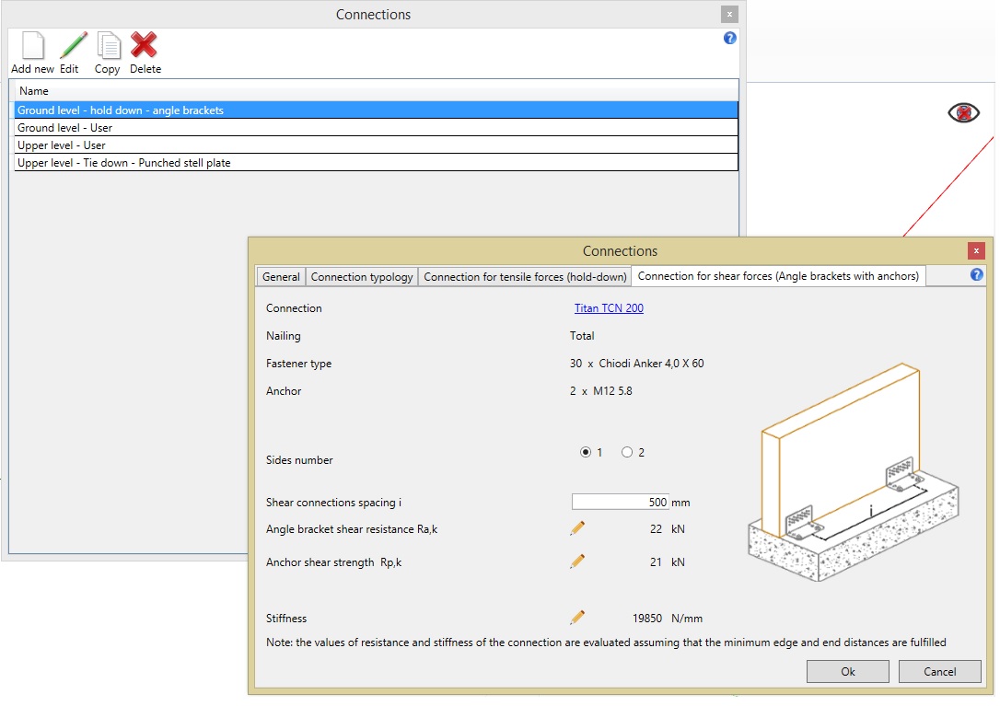This screenshot has height=706, width=1000.
Task: Switch to the General tab
Action: [281, 277]
